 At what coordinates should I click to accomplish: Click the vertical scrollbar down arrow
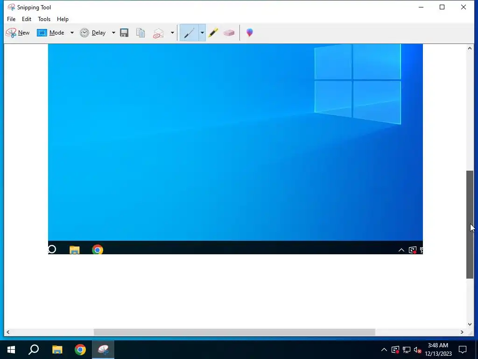470,324
